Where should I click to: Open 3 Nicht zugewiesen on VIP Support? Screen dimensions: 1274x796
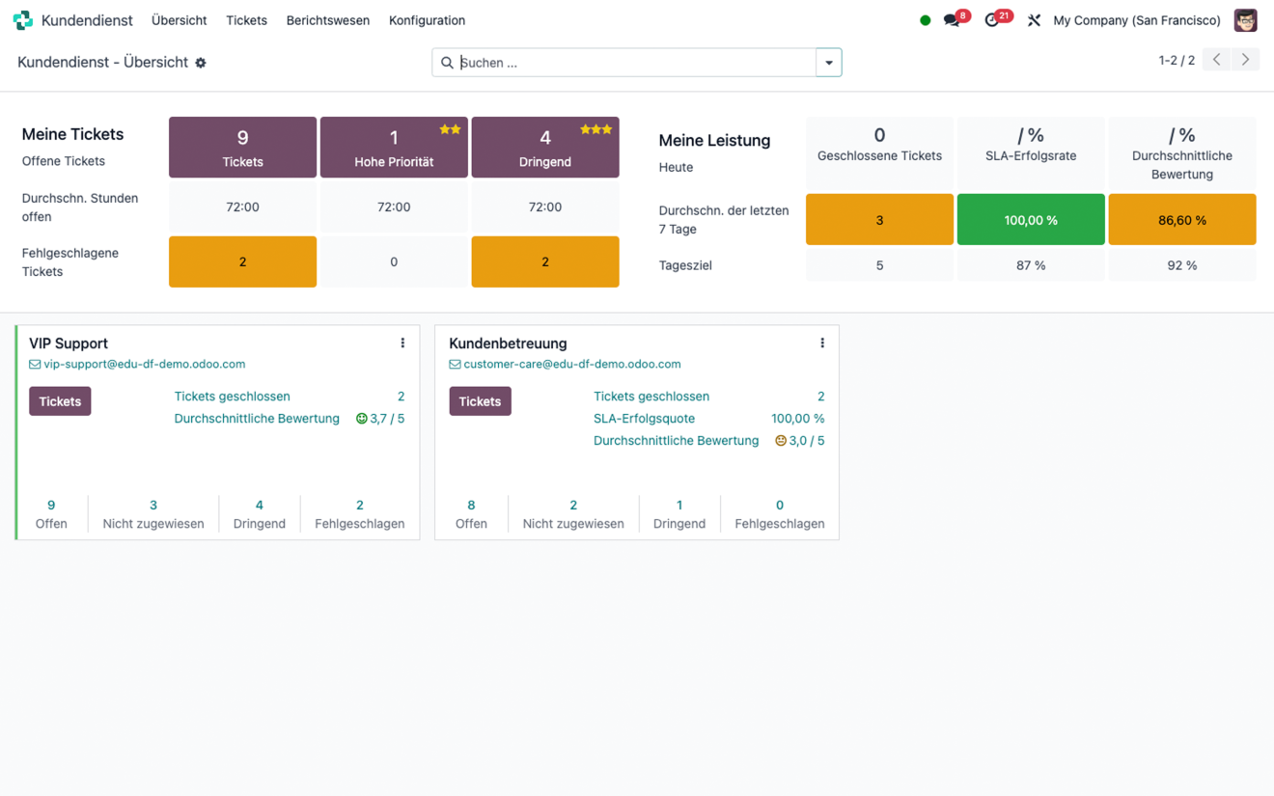click(x=153, y=514)
